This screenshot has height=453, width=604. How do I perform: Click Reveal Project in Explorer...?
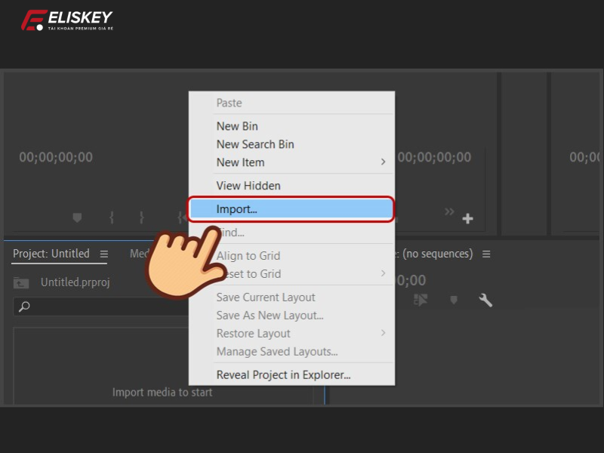(x=283, y=374)
